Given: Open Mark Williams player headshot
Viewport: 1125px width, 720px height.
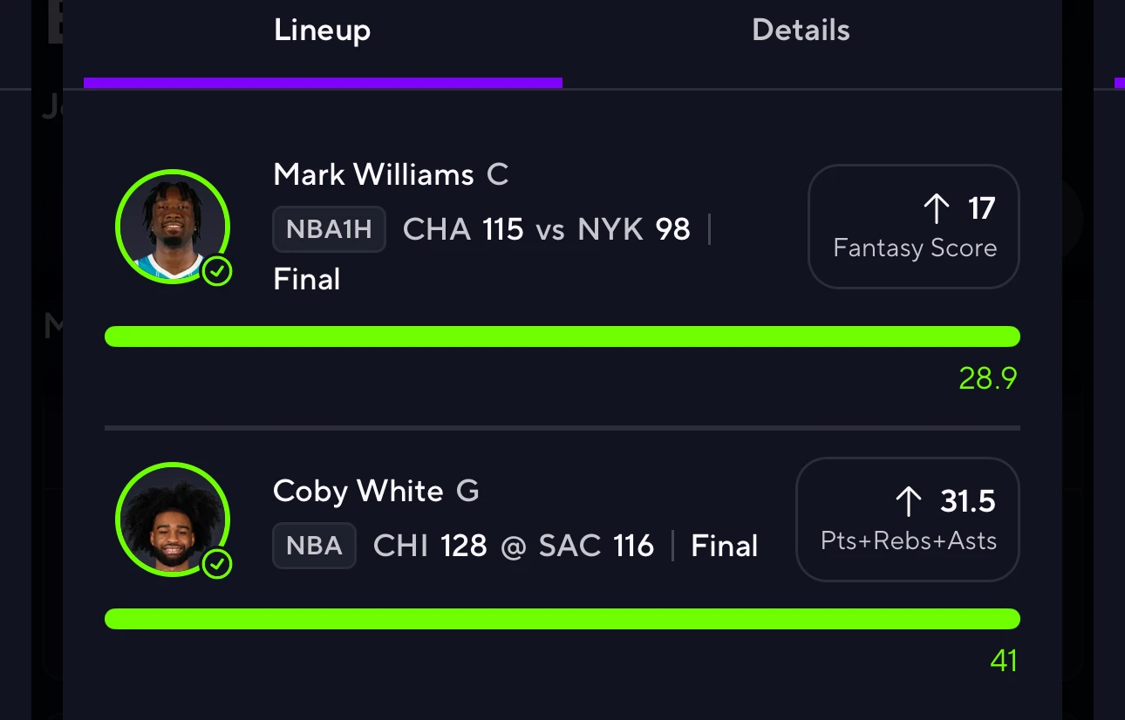Looking at the screenshot, I should (x=173, y=227).
